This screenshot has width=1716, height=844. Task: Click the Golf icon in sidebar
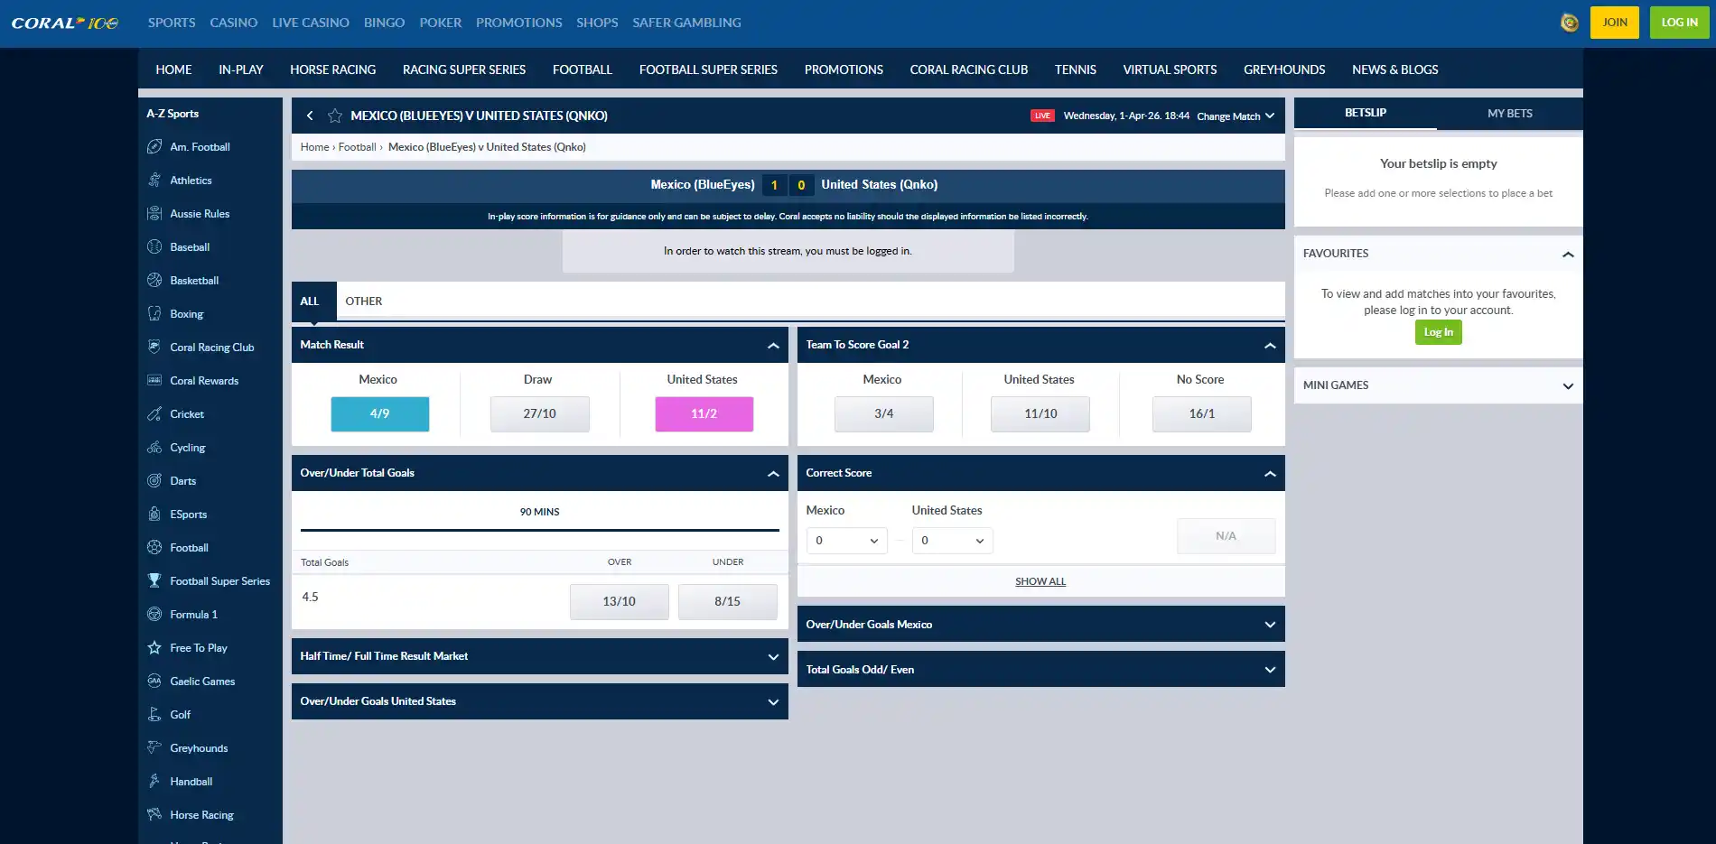(154, 714)
